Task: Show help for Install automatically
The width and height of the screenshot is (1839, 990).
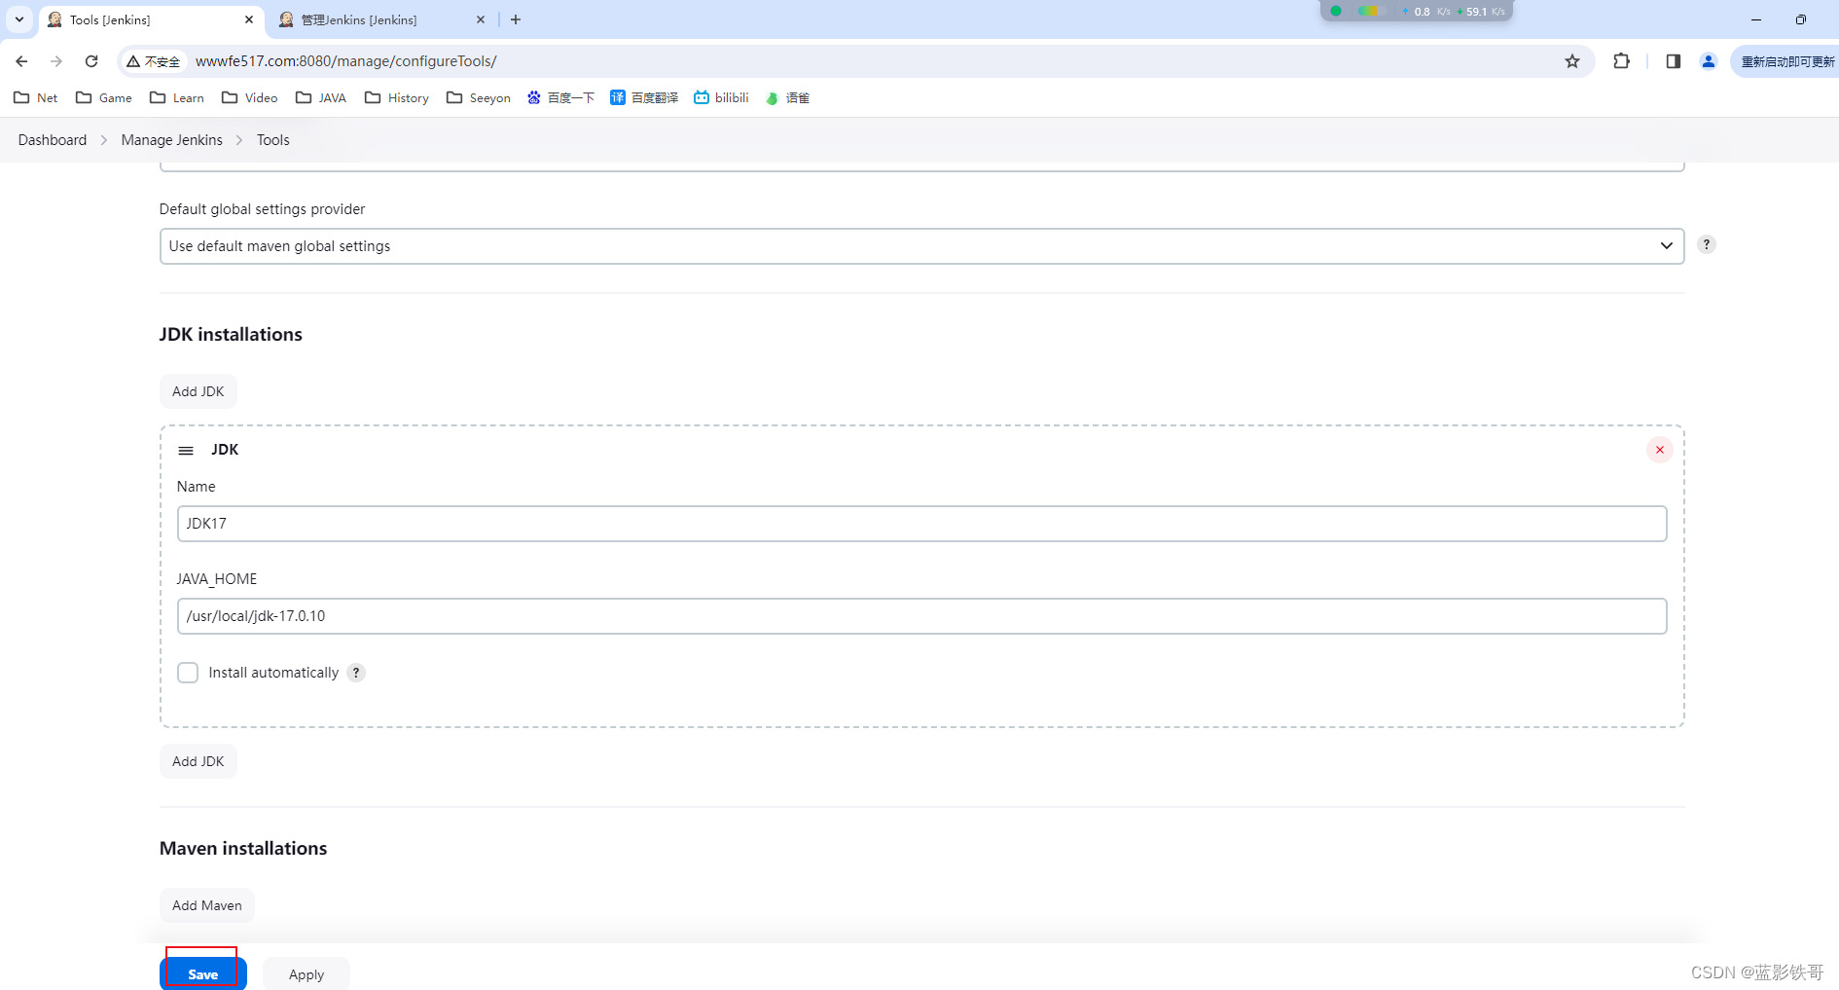Action: pos(356,673)
